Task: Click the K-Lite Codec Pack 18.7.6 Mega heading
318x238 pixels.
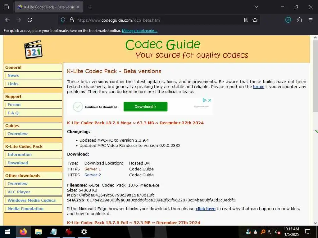Action: (x=135, y=123)
